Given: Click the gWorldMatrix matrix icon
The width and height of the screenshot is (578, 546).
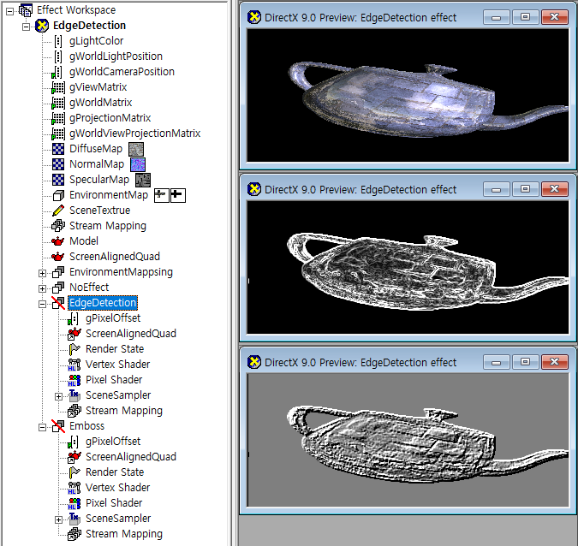Looking at the screenshot, I should point(58,104).
